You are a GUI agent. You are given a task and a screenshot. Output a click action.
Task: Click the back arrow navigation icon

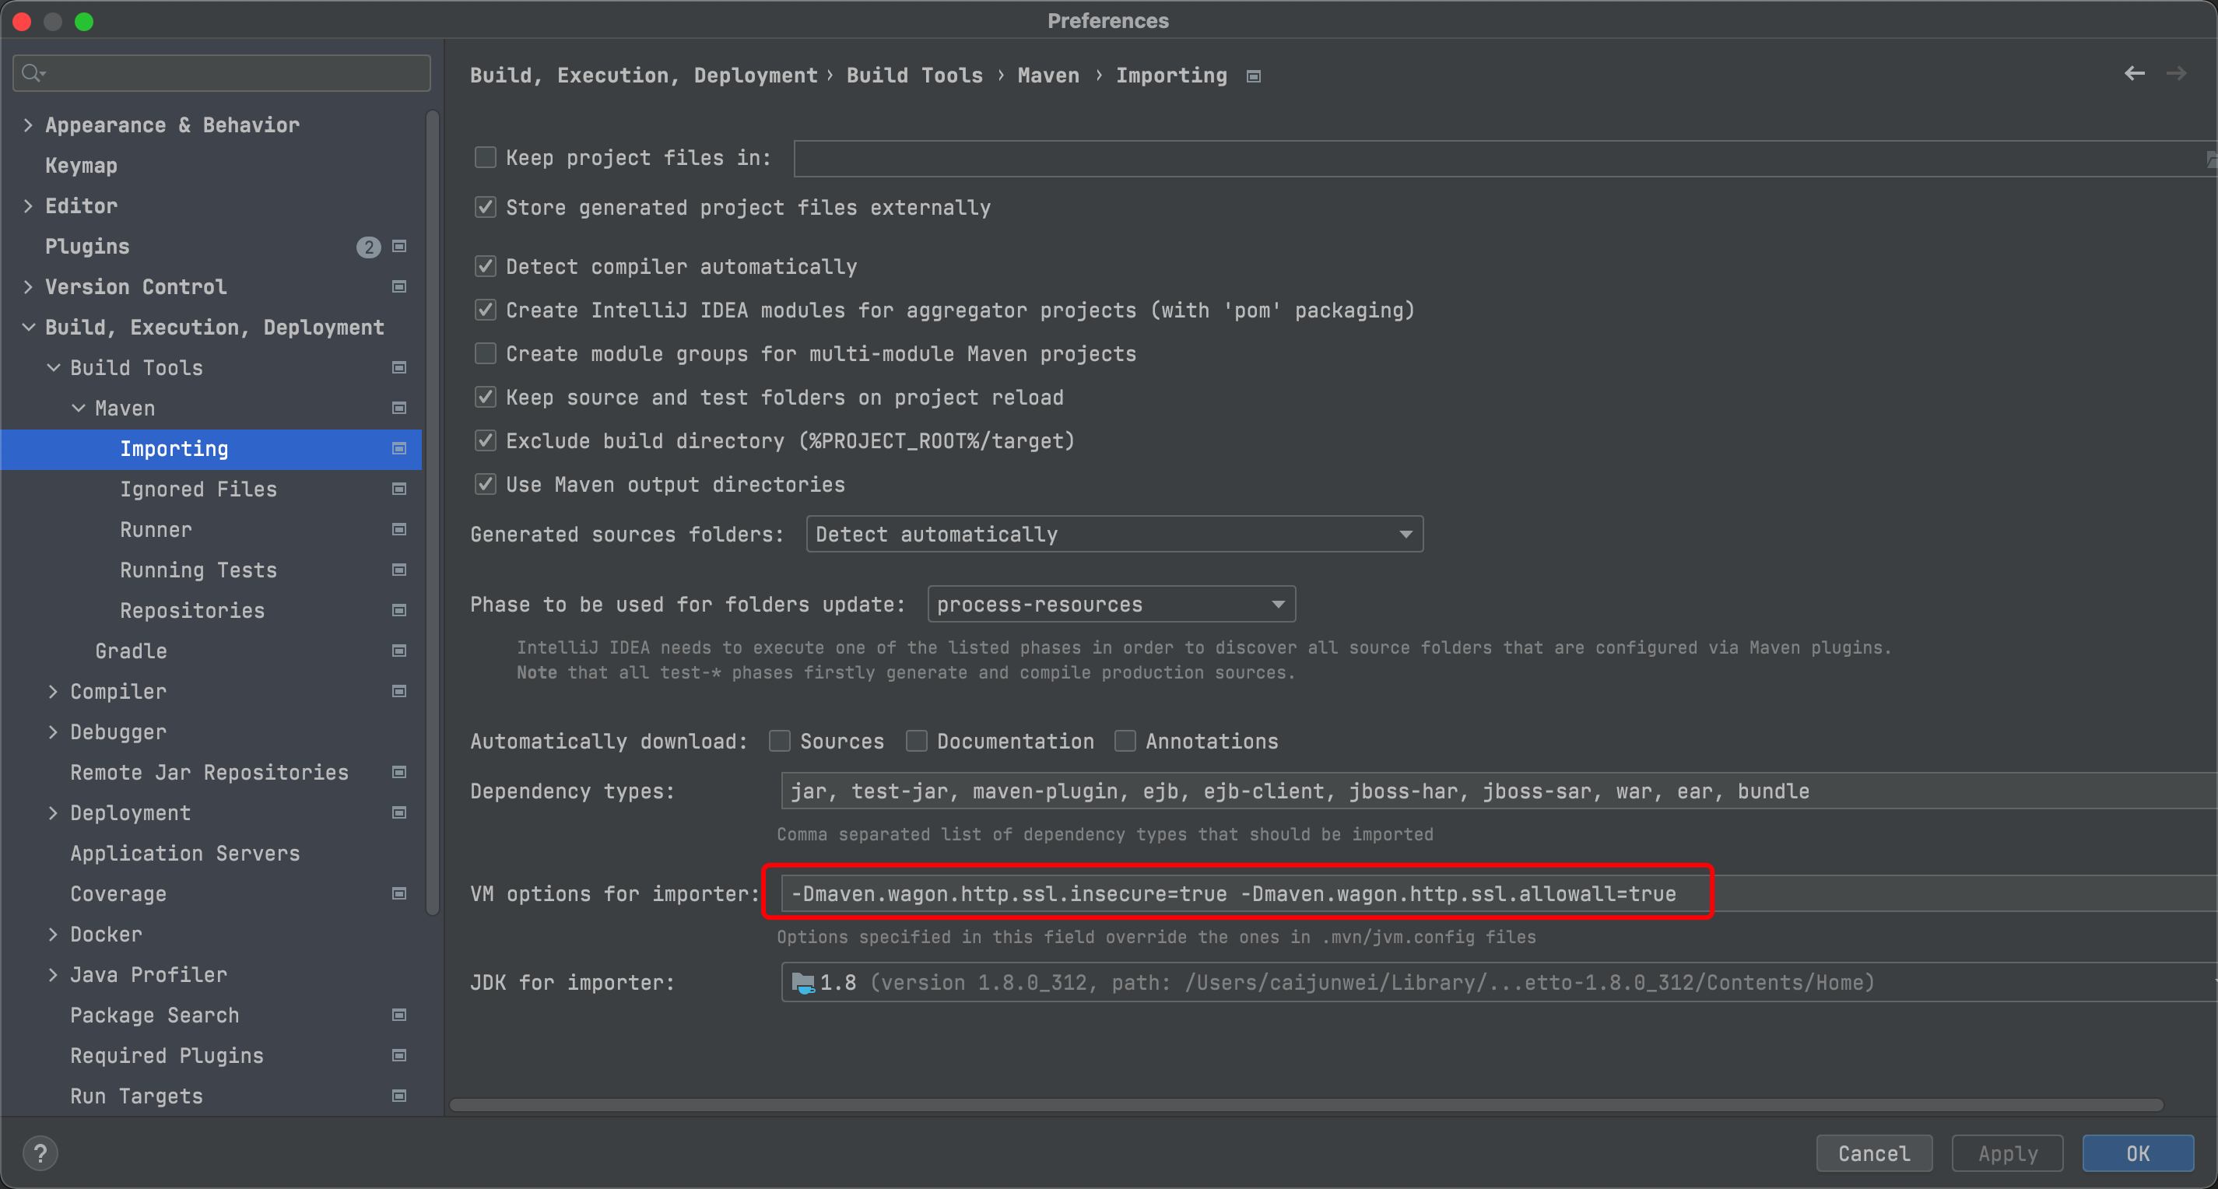[x=2135, y=74]
